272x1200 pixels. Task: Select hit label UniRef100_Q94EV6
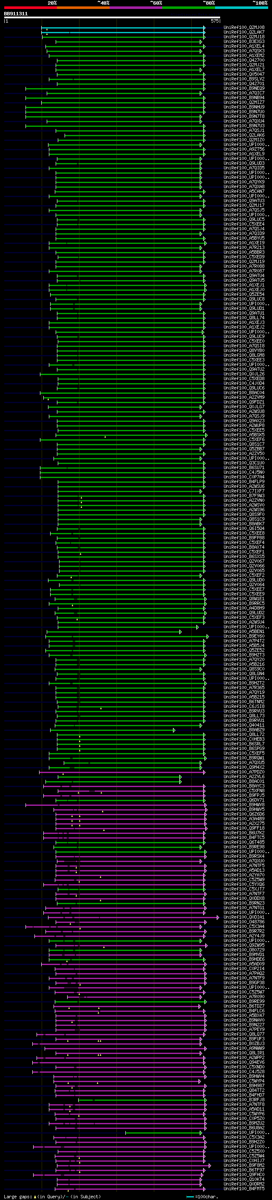[x=244, y=1062]
